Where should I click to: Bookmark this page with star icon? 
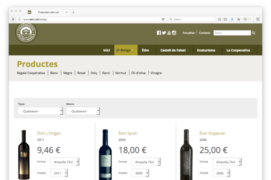coord(220,19)
